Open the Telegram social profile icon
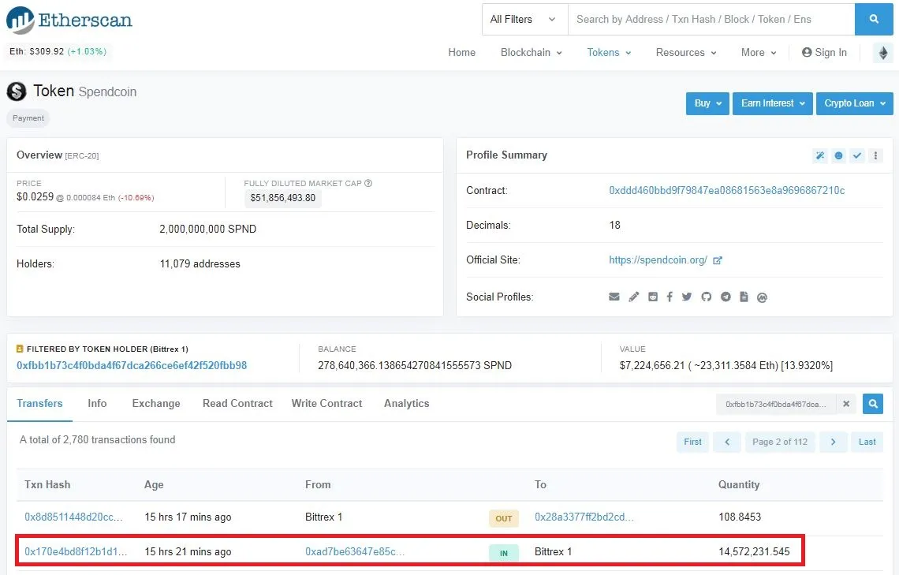 pos(725,297)
